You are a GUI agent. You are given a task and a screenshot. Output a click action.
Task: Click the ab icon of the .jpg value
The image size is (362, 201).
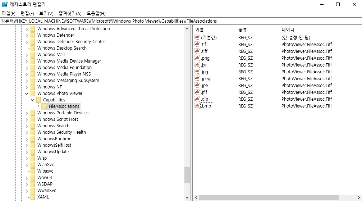[197, 72]
